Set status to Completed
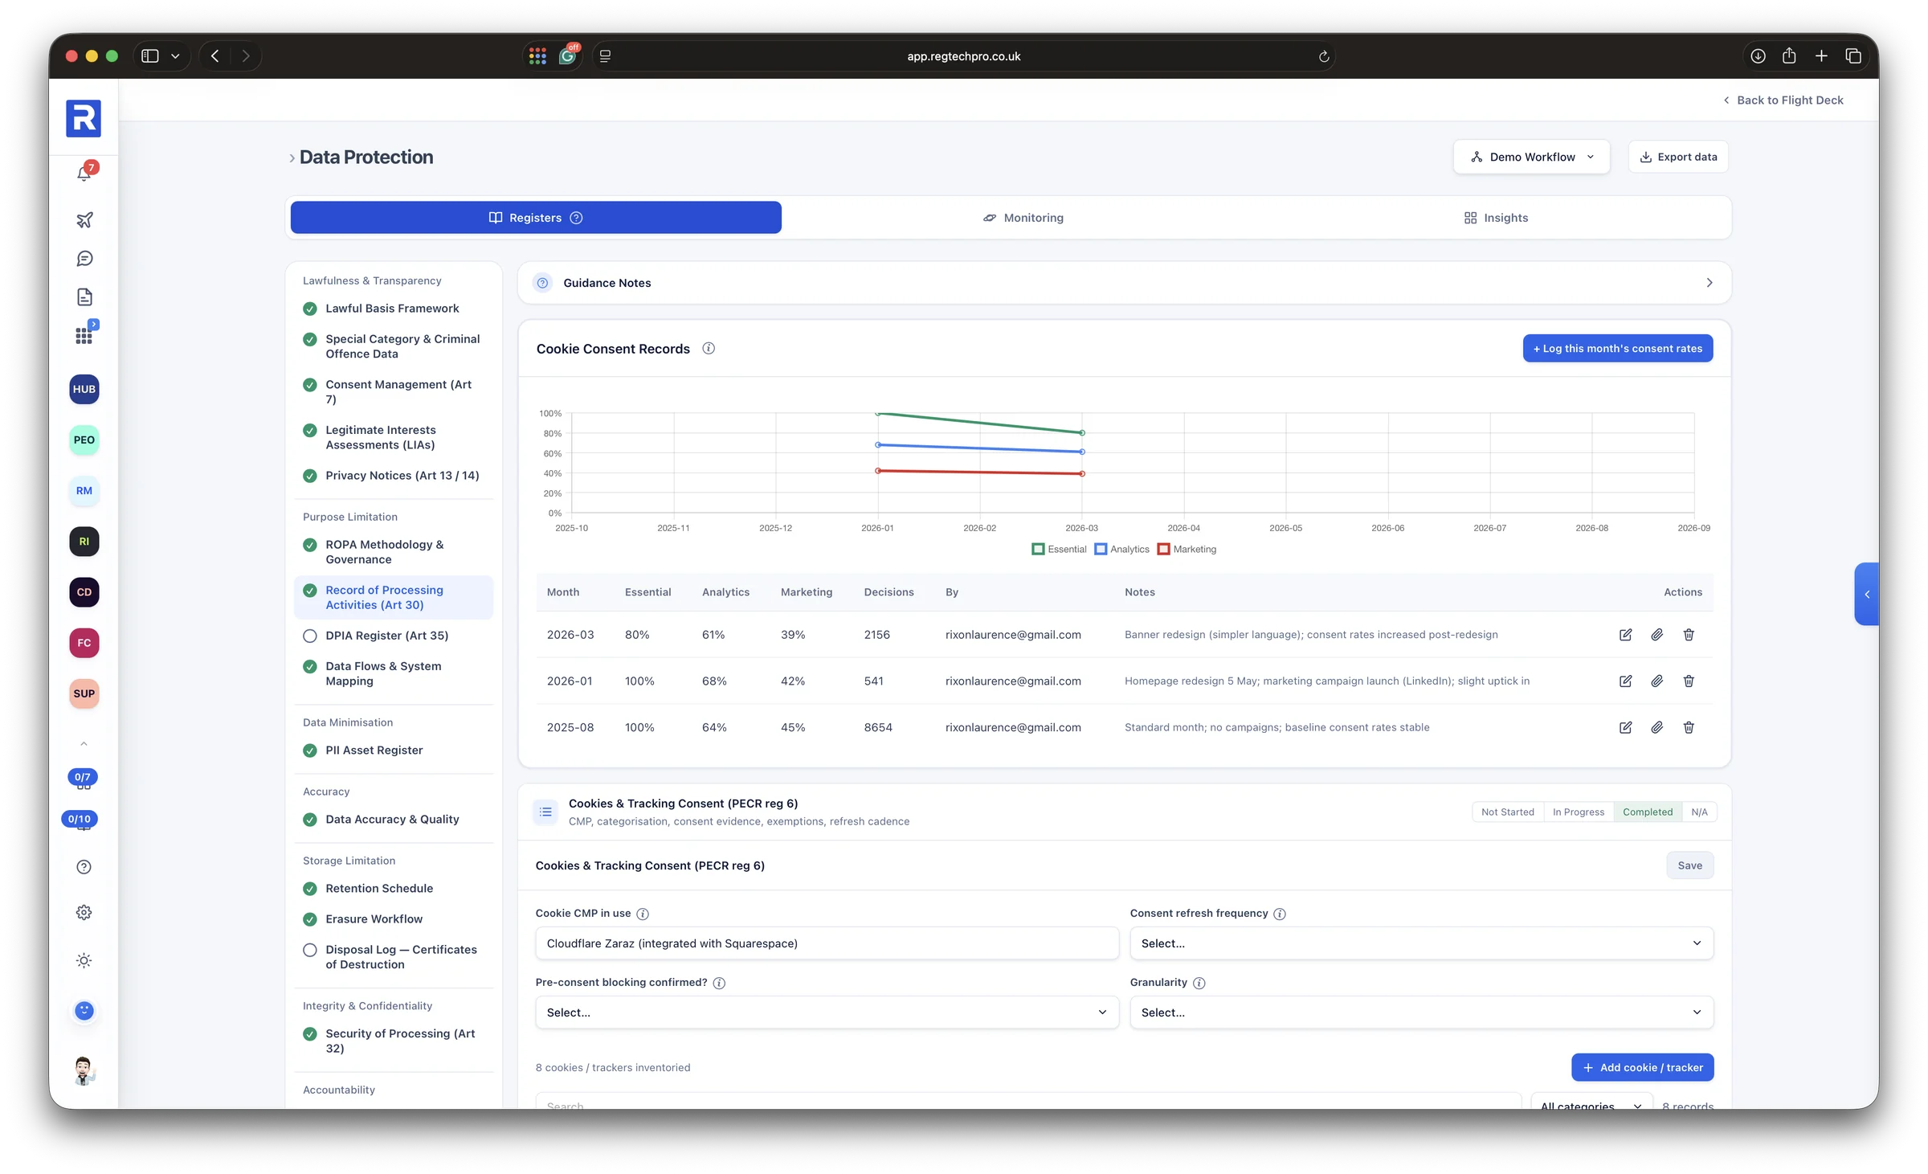The image size is (1928, 1174). coord(1648,812)
